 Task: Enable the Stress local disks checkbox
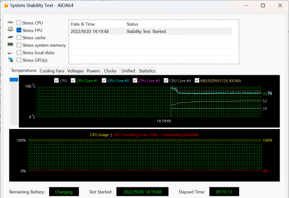[x=19, y=53]
